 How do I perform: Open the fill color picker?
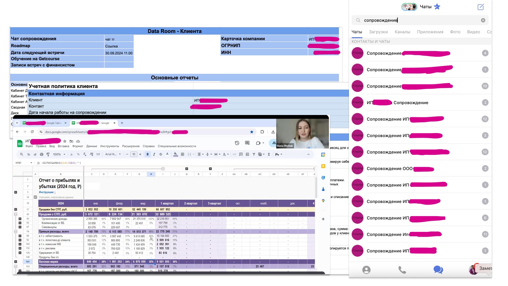point(175,154)
